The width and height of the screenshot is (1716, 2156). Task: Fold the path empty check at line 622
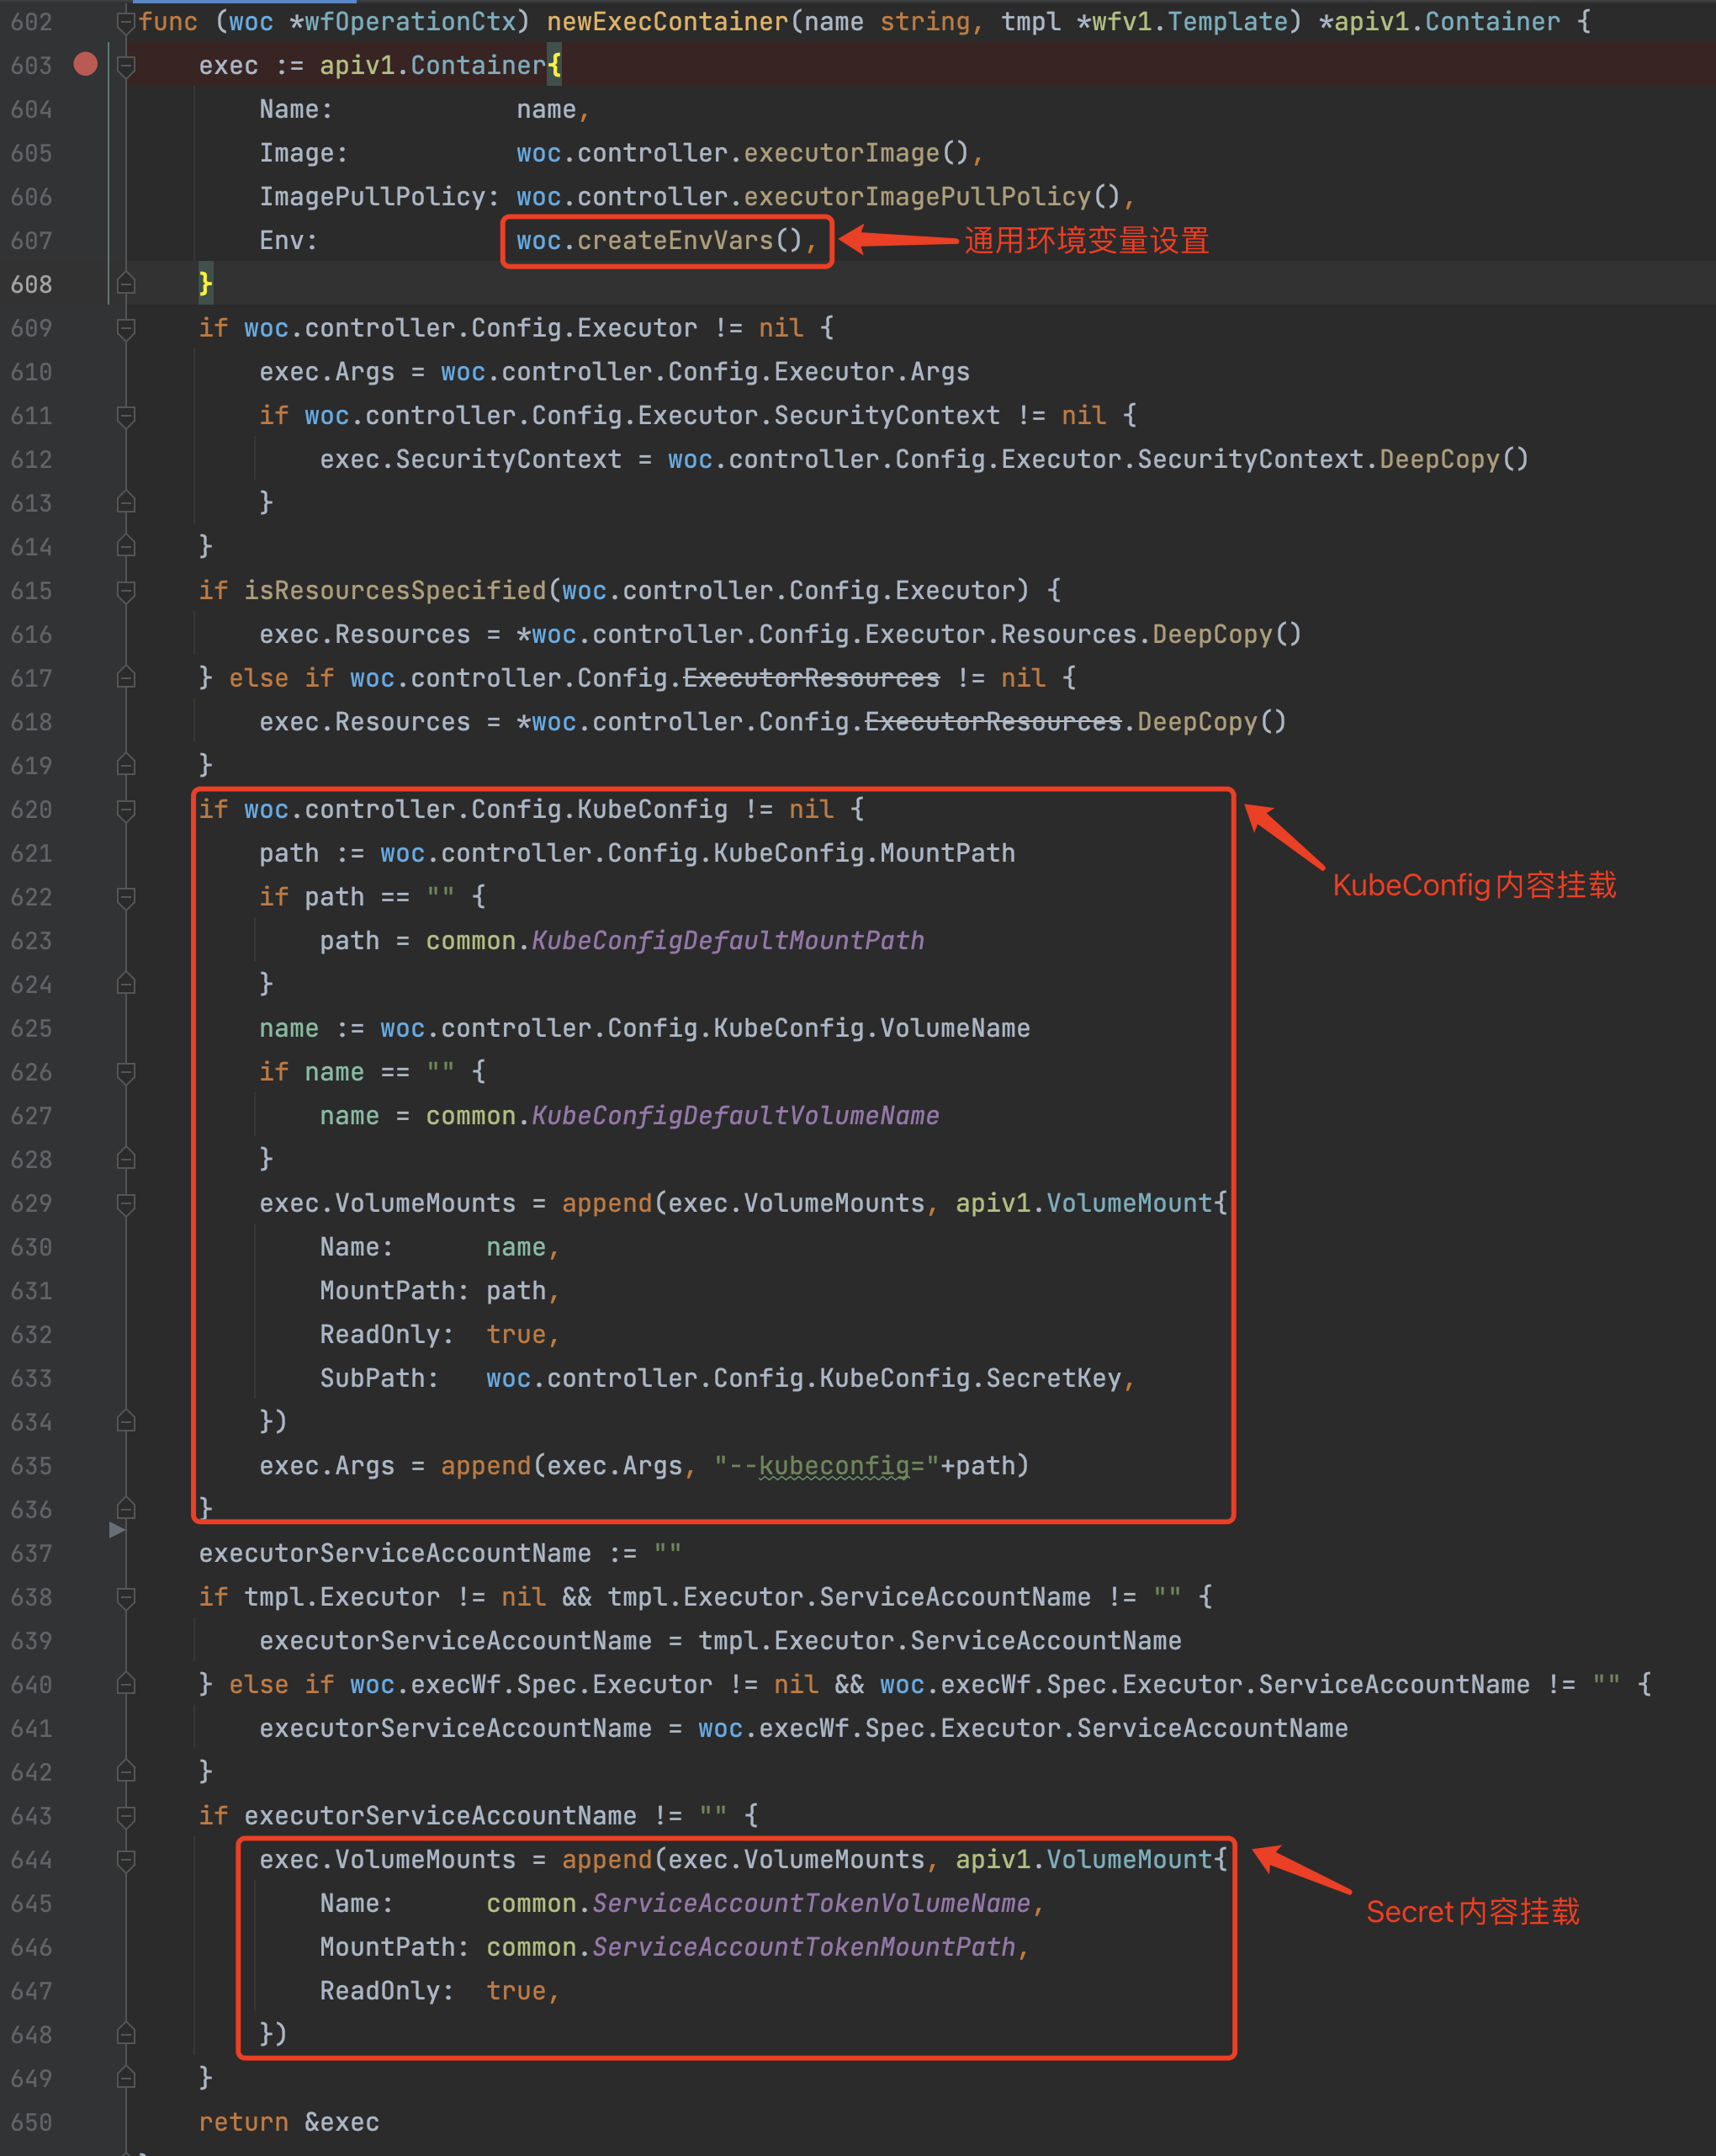tap(126, 897)
